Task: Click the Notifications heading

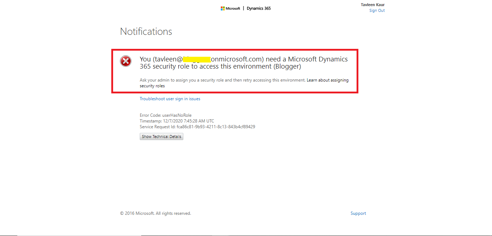Action: pos(146,32)
